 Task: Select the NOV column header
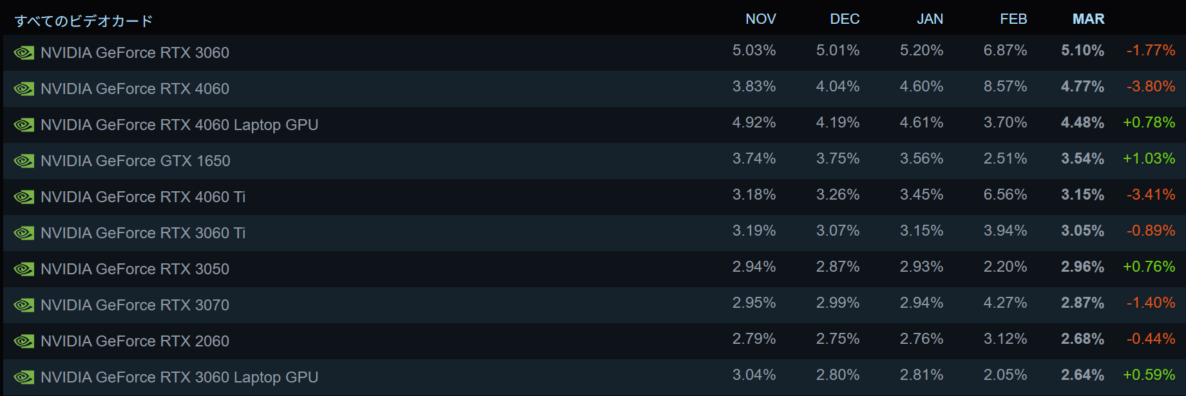click(760, 19)
